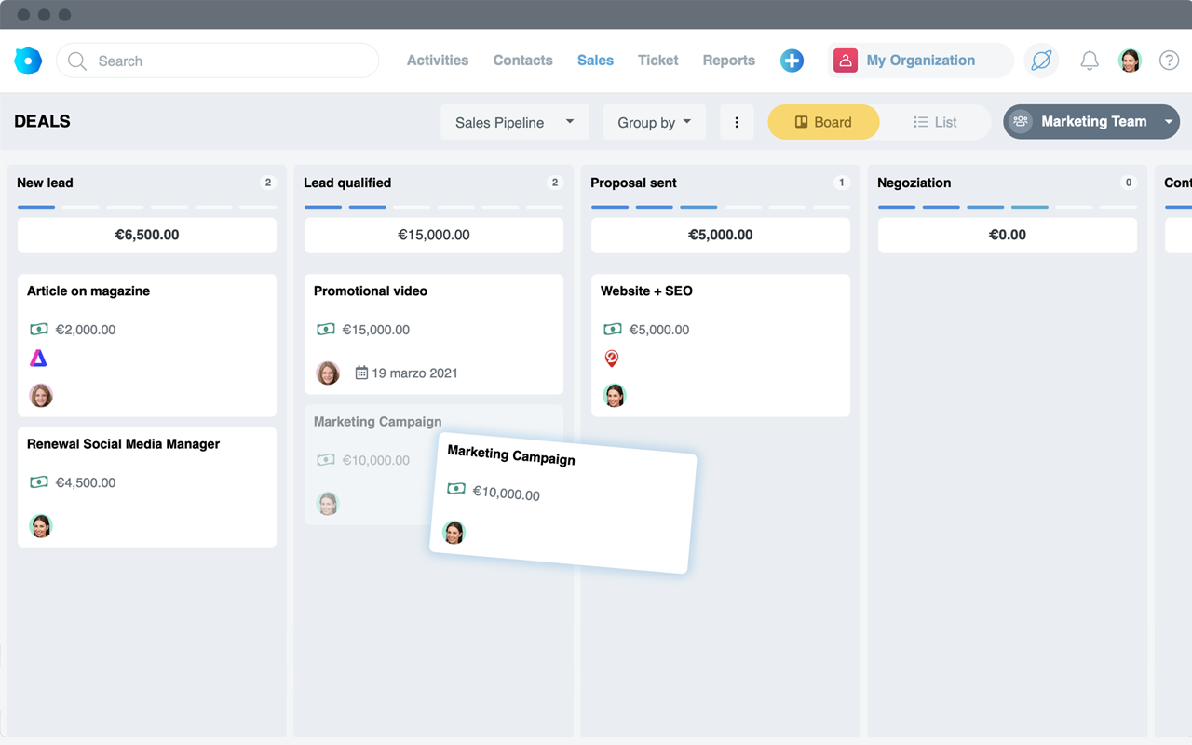Click the money icon on Renewal Social Media Manager

point(37,482)
